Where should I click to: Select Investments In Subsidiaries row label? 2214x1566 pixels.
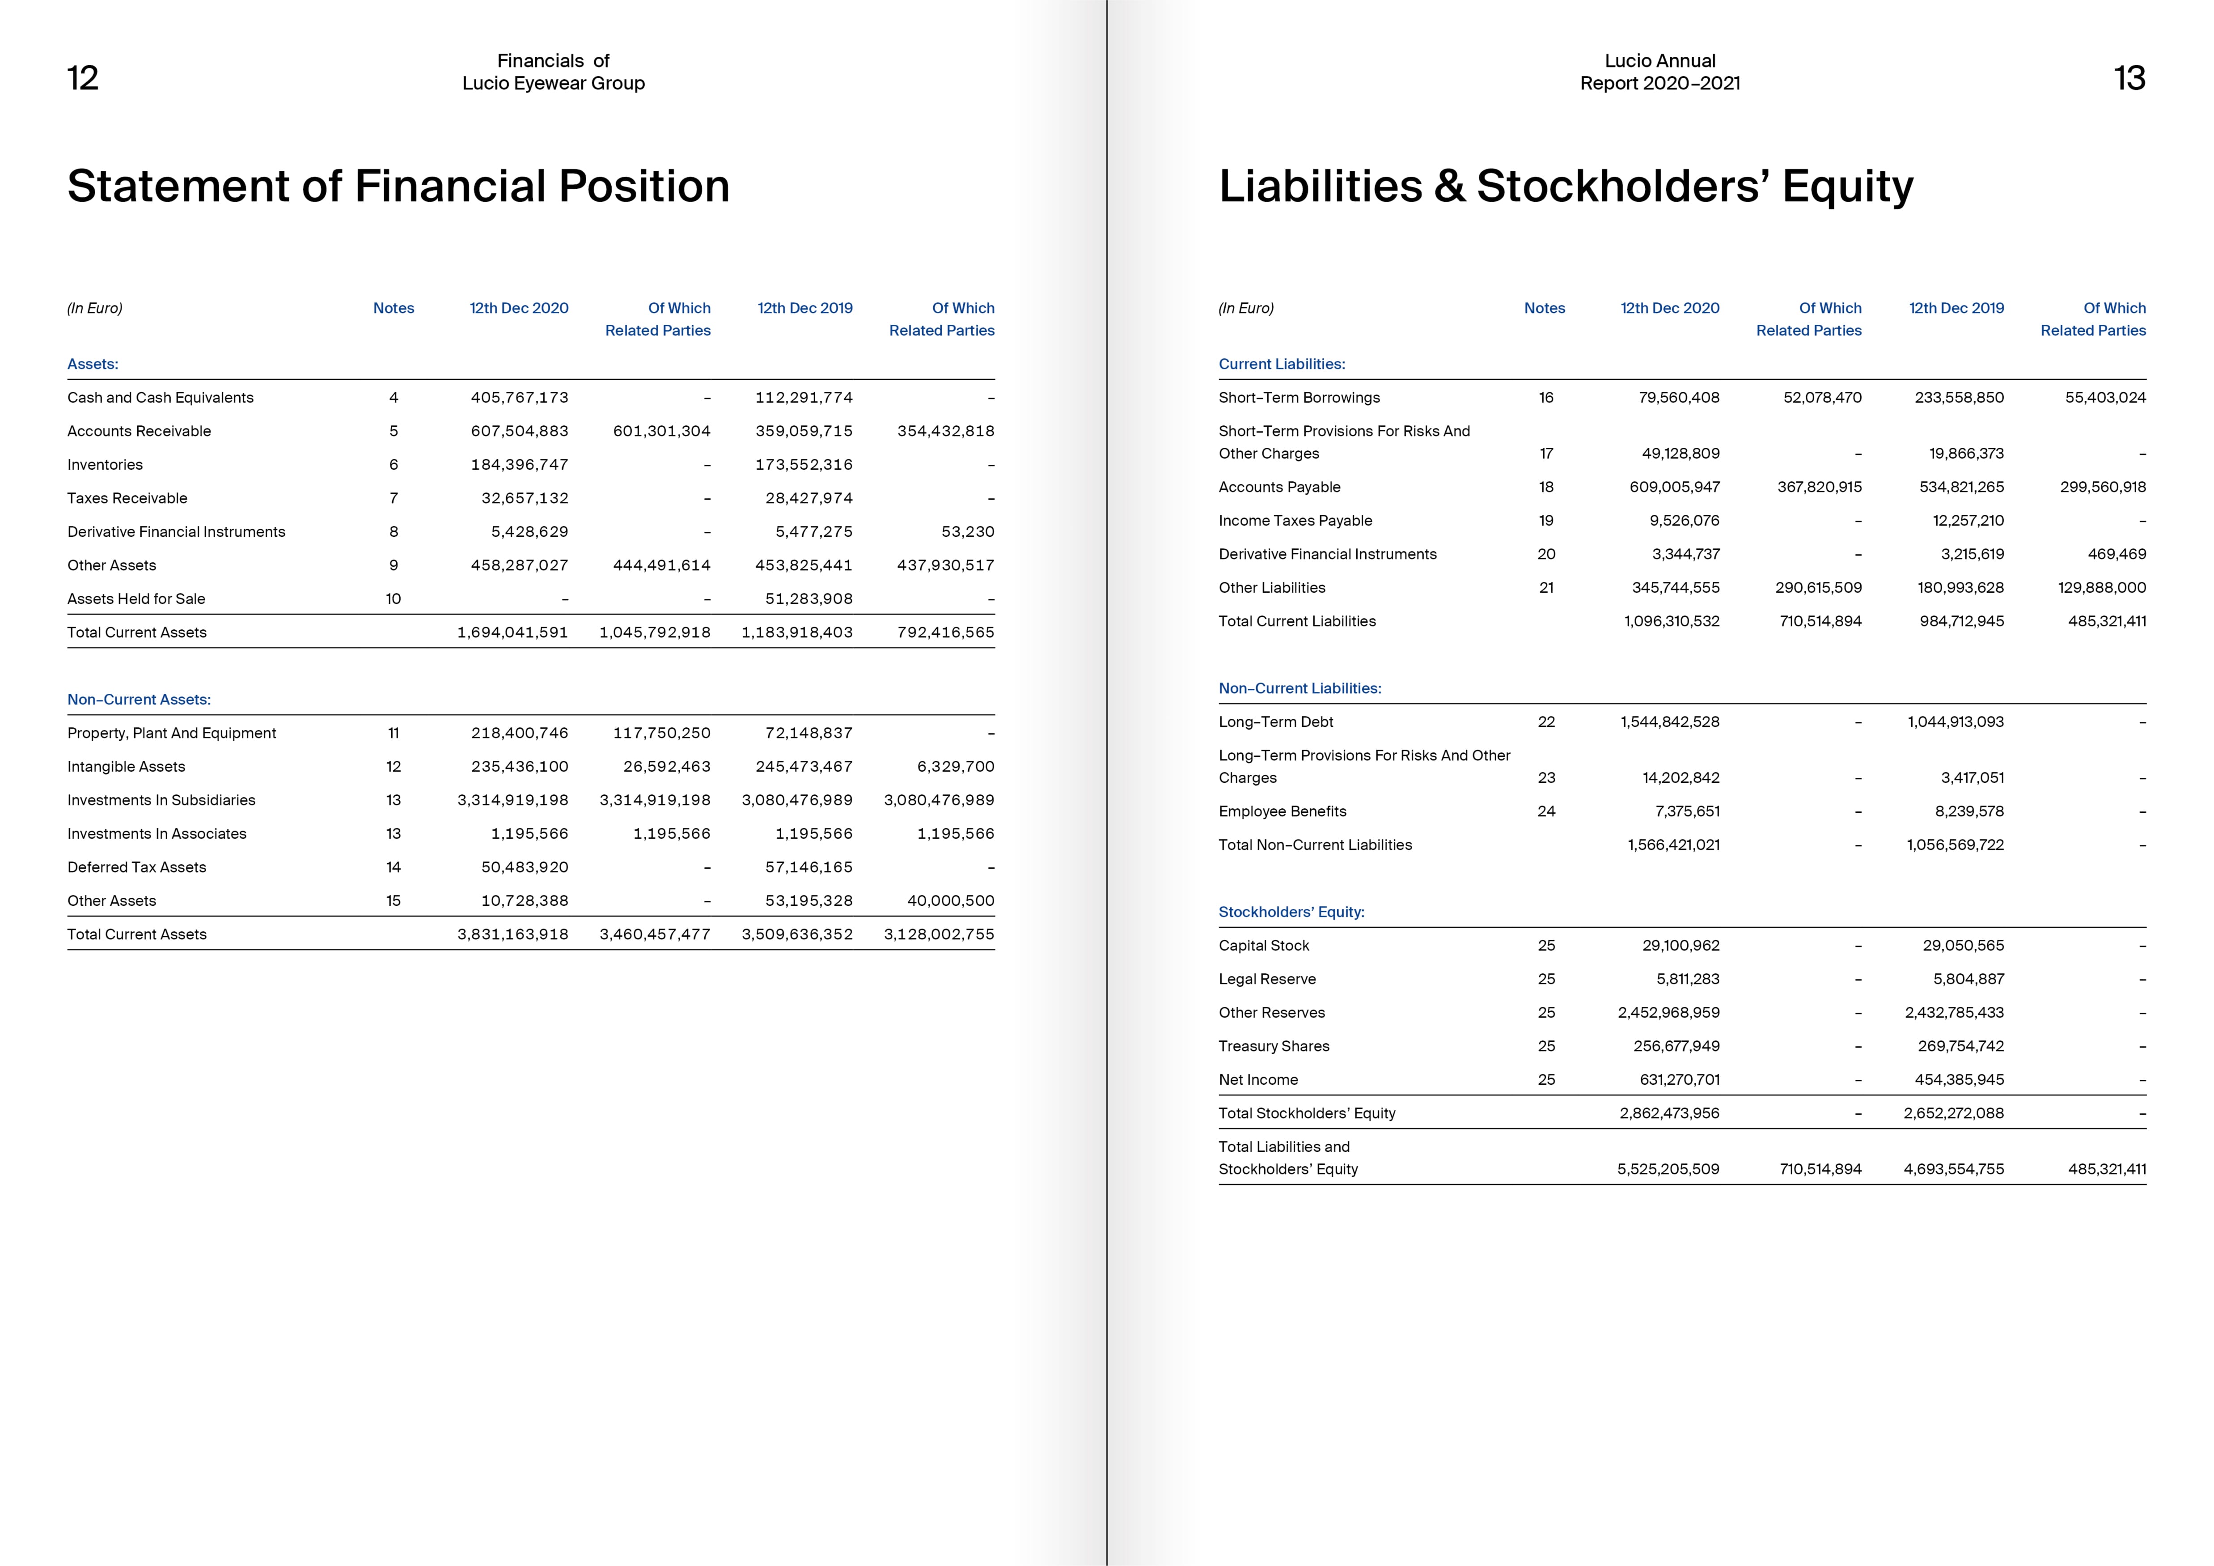[x=161, y=799]
